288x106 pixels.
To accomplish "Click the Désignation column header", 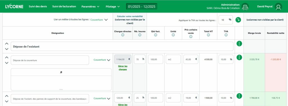I will coord(58,33).
